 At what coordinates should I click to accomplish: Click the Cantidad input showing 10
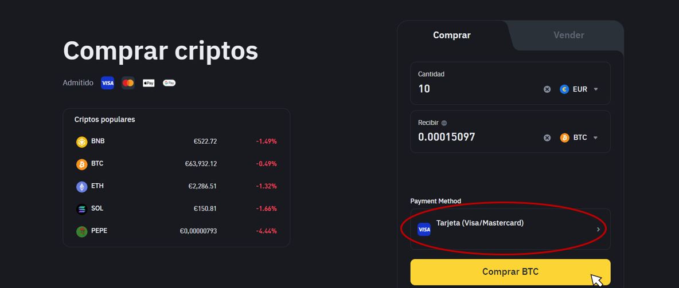(x=476, y=89)
